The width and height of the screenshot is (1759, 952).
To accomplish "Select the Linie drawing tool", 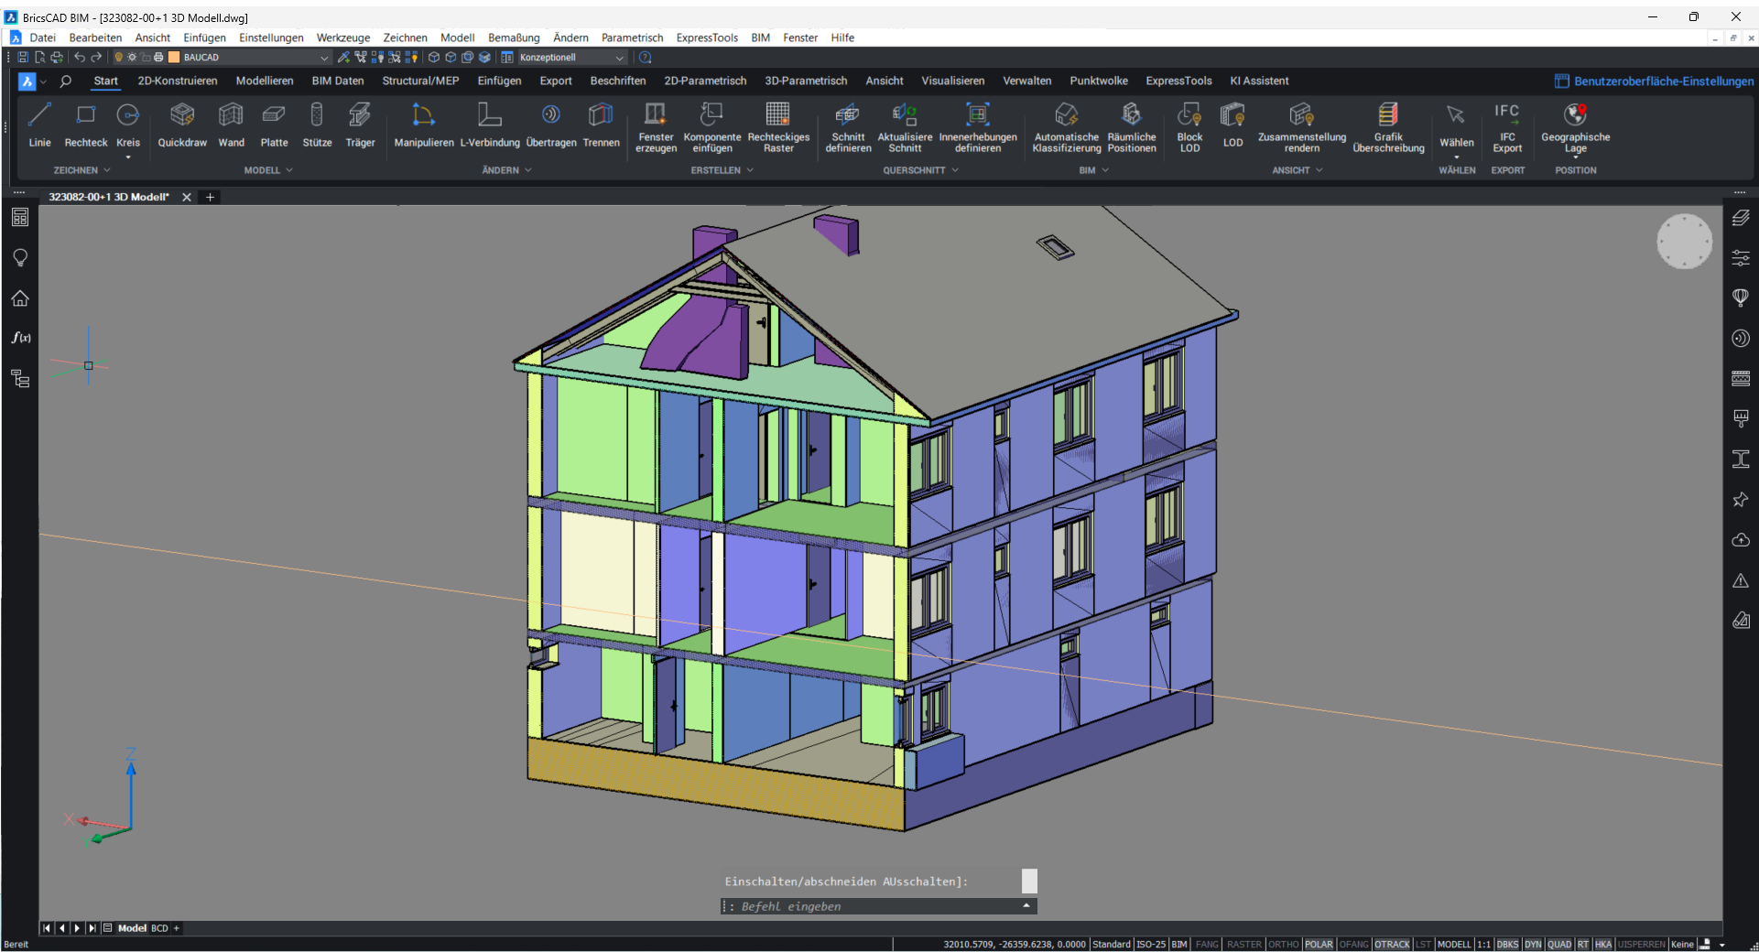I will (39, 124).
